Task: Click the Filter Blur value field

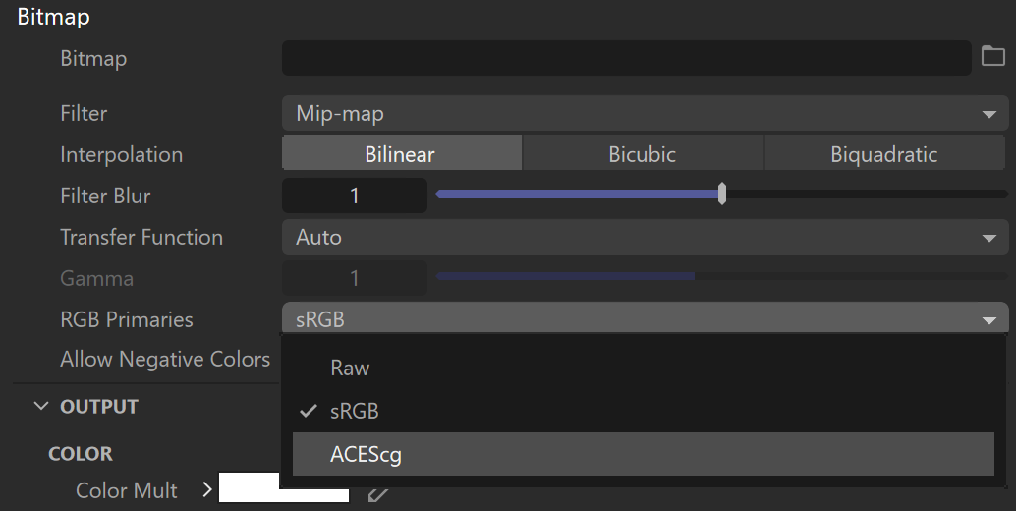Action: pos(354,196)
